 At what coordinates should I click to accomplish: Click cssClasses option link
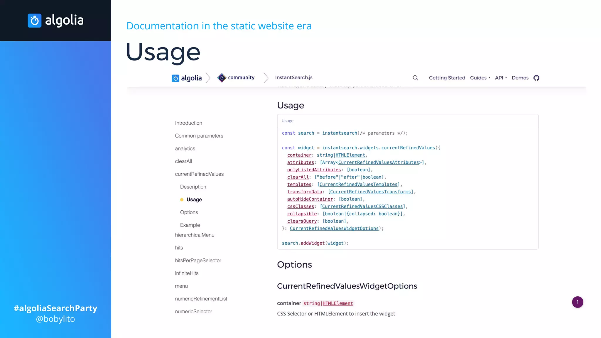[300, 207]
